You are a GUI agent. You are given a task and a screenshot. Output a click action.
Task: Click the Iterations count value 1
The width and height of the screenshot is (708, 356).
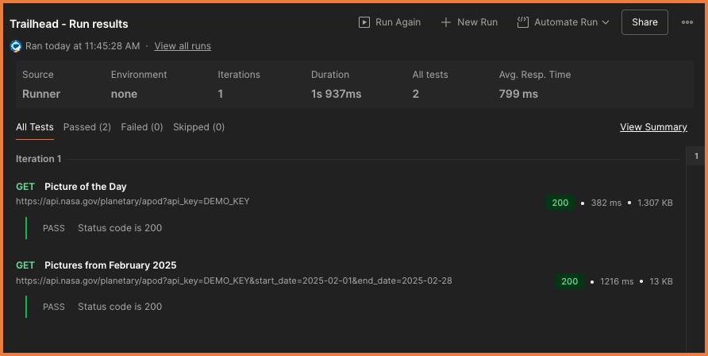(221, 94)
